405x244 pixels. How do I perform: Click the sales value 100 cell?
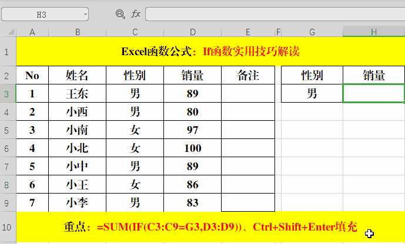coord(192,148)
